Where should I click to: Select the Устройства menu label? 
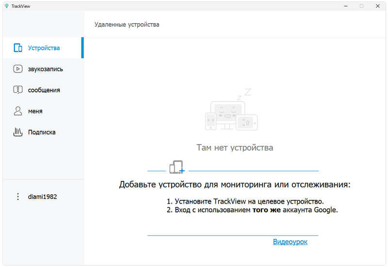tap(44, 48)
